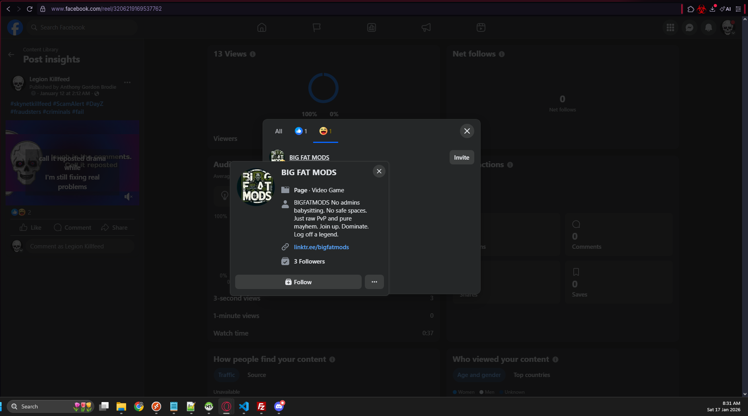Viewport: 748px width, 416px height.
Task: Open Legion Killfeed post options menu
Action: tap(127, 82)
